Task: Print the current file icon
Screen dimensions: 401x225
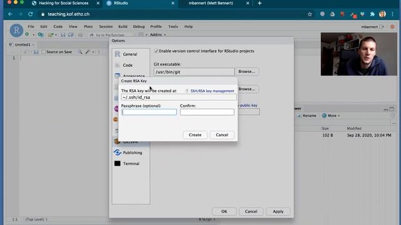Action: 80,35
